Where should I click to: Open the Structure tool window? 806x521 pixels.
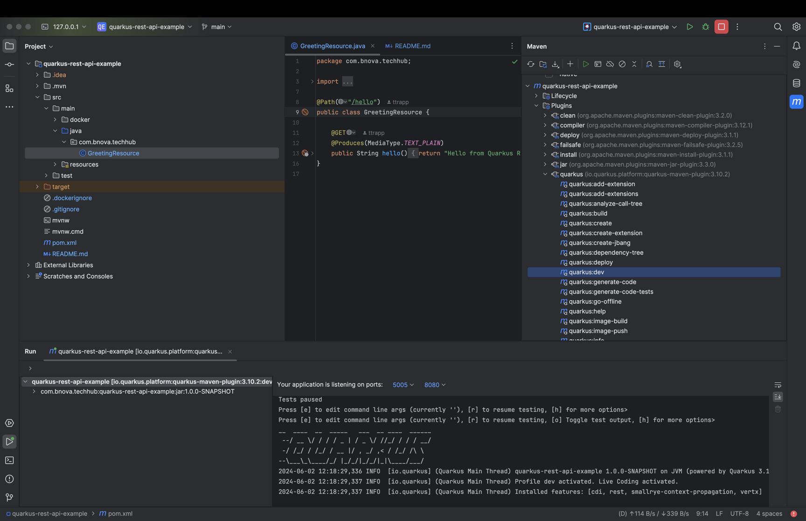[9, 88]
